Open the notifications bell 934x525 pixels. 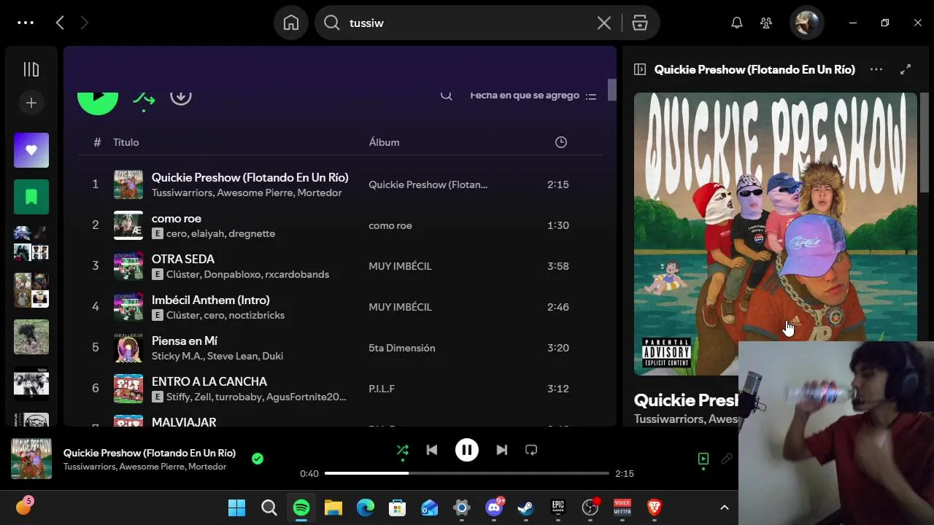tap(737, 23)
